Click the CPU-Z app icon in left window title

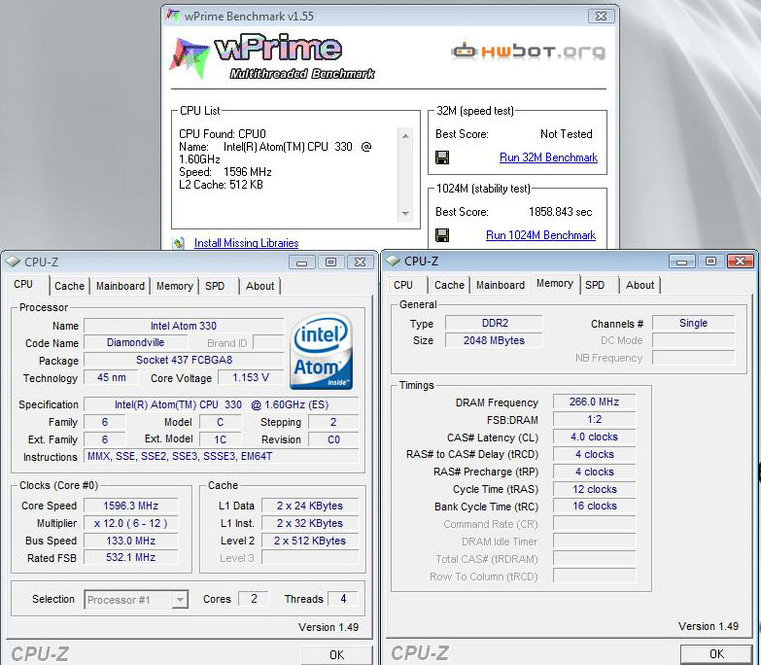click(13, 262)
